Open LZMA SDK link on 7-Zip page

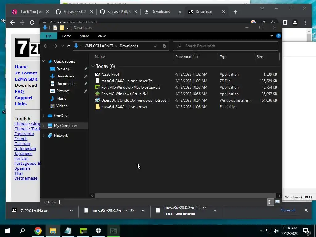point(26,79)
